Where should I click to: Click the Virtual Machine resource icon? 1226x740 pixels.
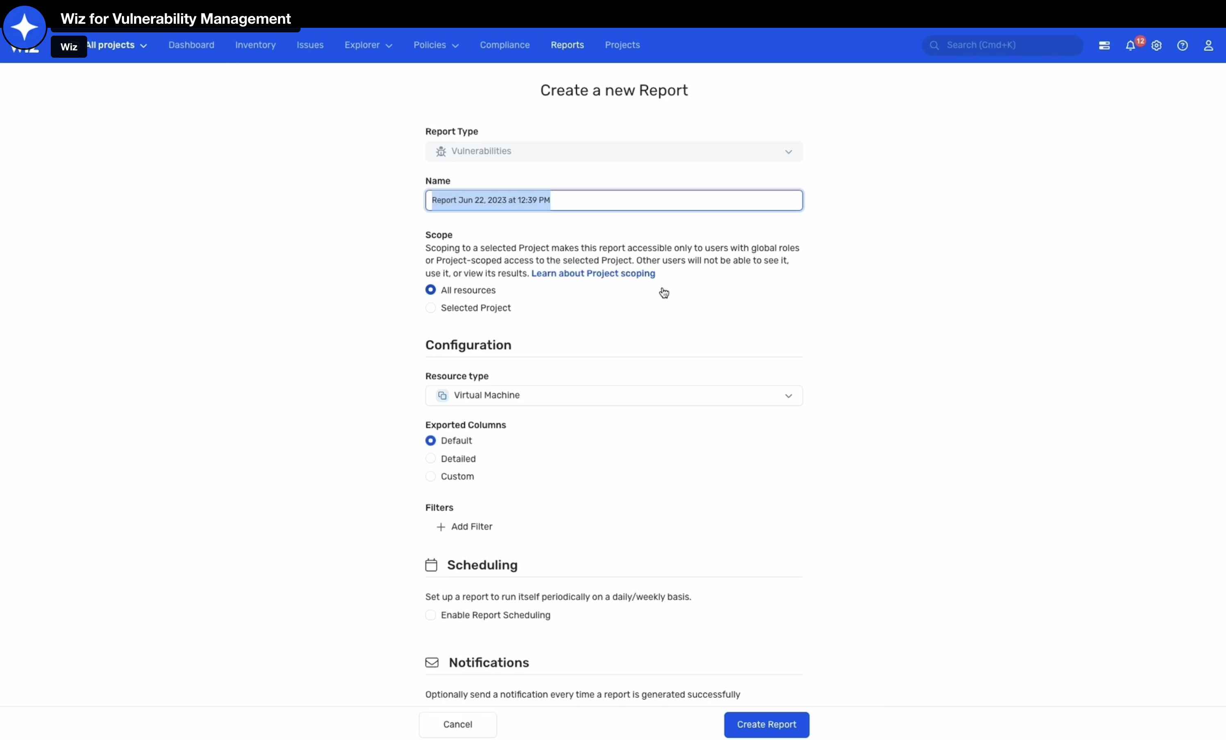[x=442, y=395]
